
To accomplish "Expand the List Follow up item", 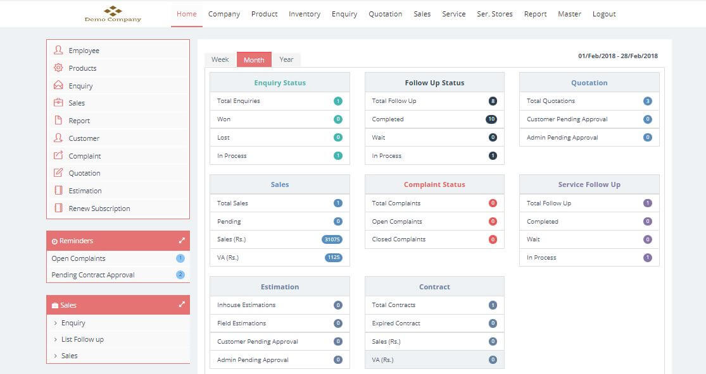I will (82, 339).
